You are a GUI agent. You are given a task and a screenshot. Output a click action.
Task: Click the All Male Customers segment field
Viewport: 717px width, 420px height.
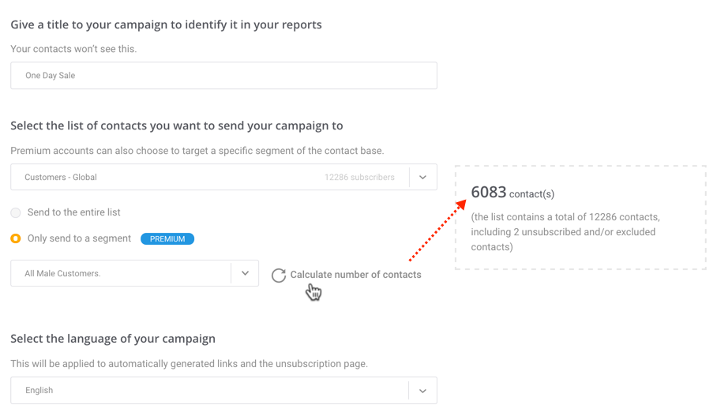pos(134,273)
